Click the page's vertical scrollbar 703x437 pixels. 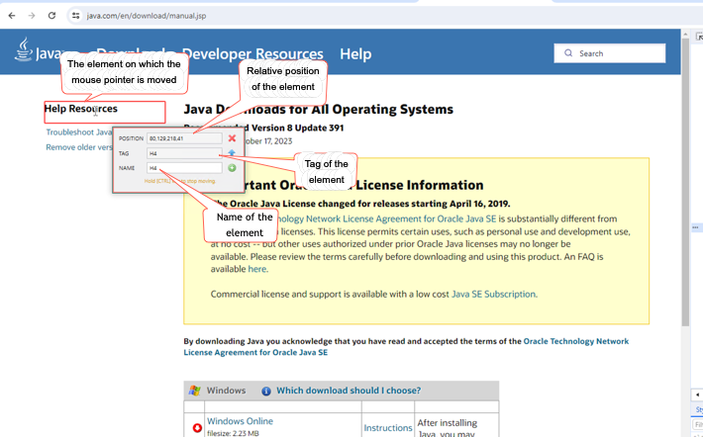pyautogui.click(x=685, y=181)
